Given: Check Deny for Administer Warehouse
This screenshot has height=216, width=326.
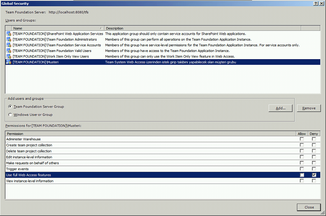Looking at the screenshot, I should coord(314,139).
